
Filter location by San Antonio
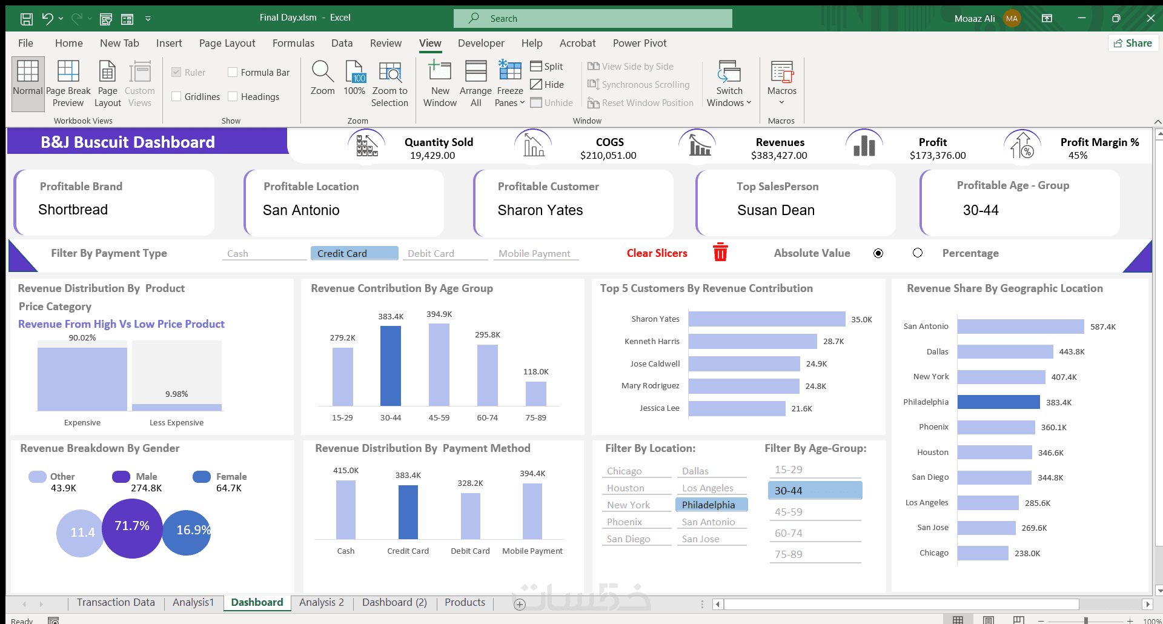click(712, 522)
